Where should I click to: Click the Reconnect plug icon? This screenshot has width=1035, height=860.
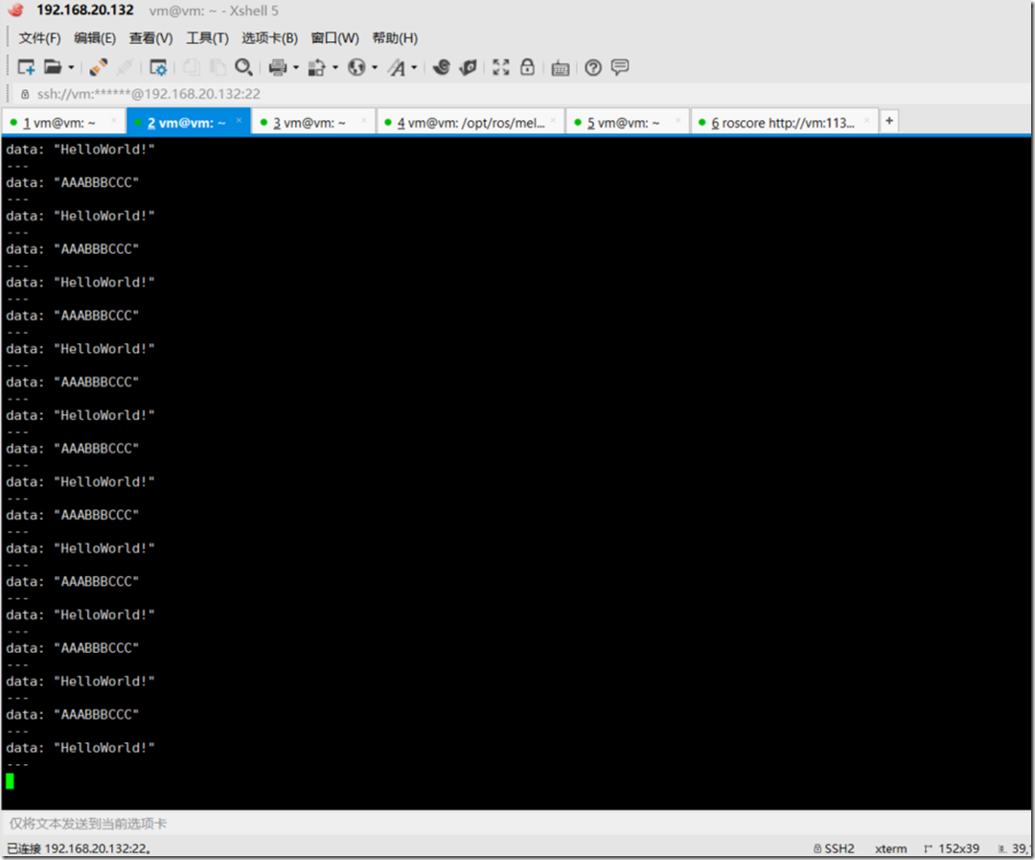[x=99, y=67]
